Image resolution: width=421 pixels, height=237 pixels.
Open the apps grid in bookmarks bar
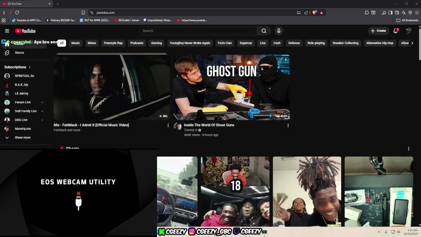click(x=4, y=20)
